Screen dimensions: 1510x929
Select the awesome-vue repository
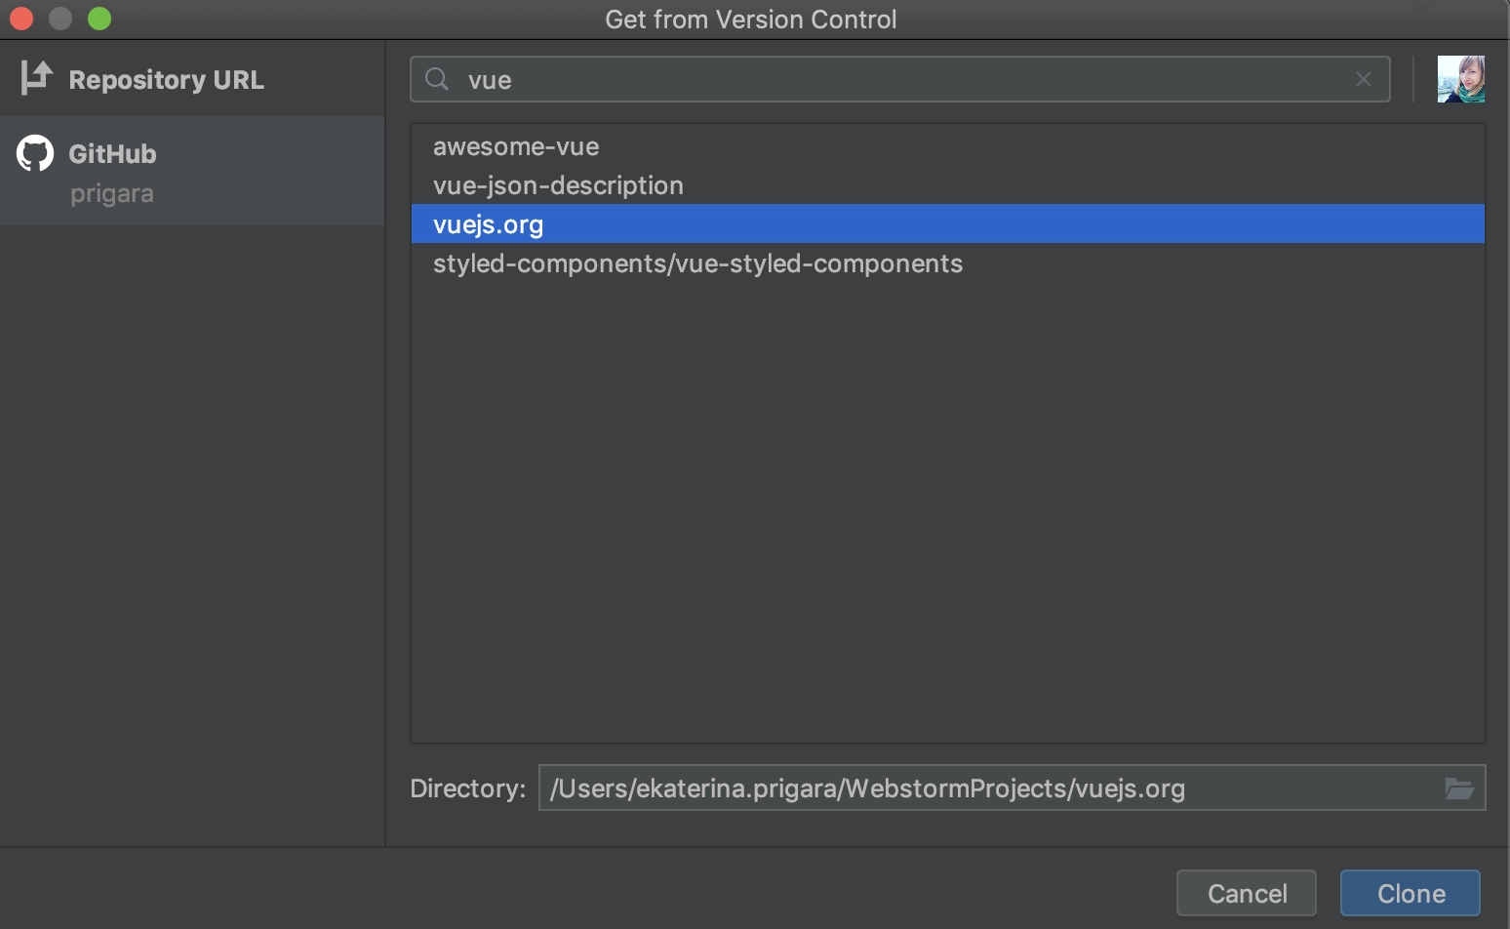[948, 146]
